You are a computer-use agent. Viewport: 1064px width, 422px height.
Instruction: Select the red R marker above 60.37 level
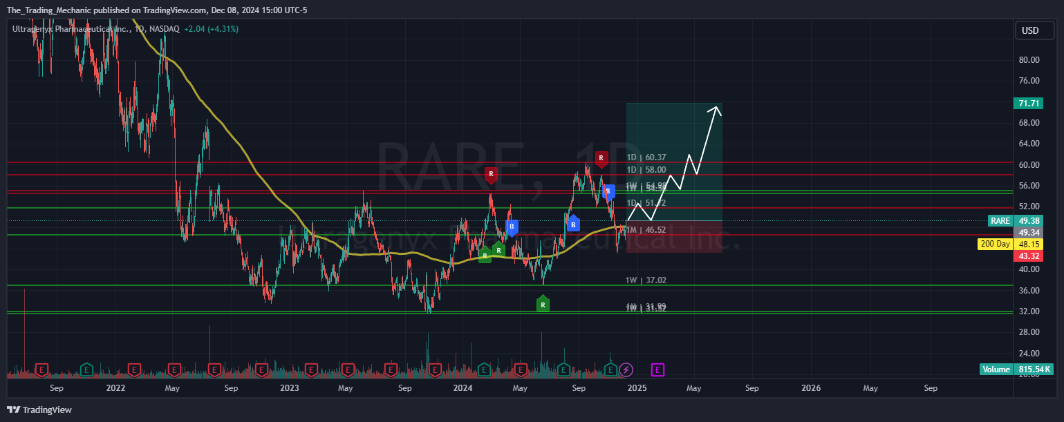(601, 159)
